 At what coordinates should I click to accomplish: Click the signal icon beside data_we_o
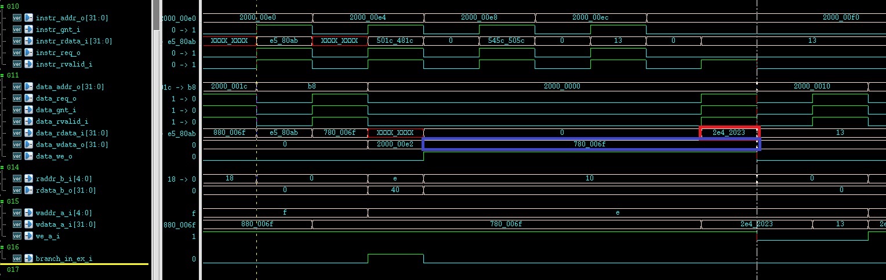[28, 156]
